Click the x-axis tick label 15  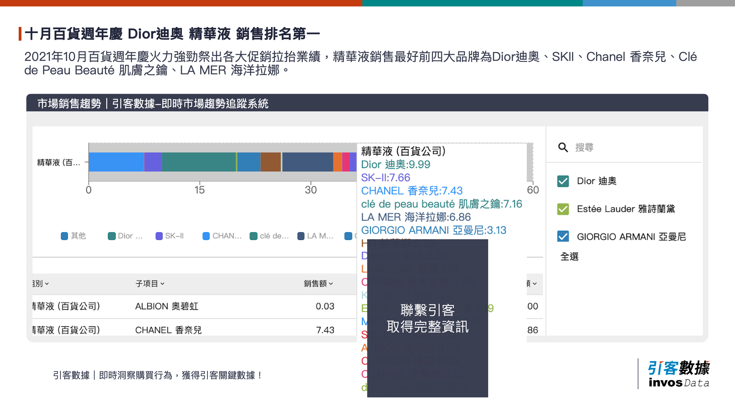[x=199, y=190]
